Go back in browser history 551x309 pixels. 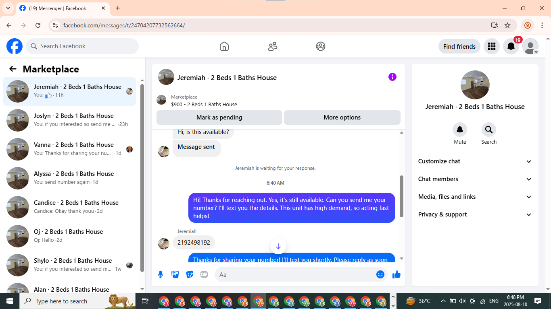point(9,25)
